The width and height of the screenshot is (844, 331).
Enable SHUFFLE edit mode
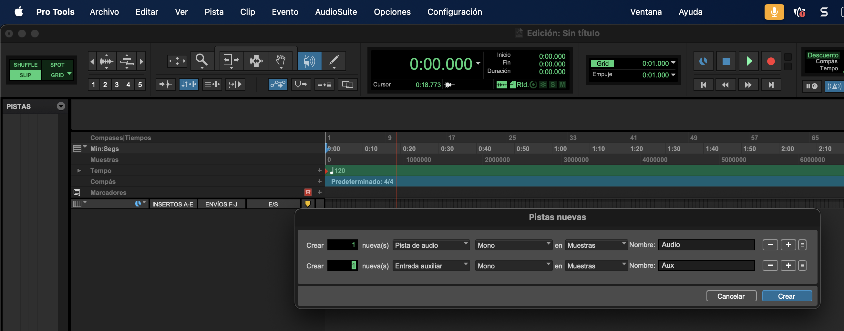[x=26, y=65]
